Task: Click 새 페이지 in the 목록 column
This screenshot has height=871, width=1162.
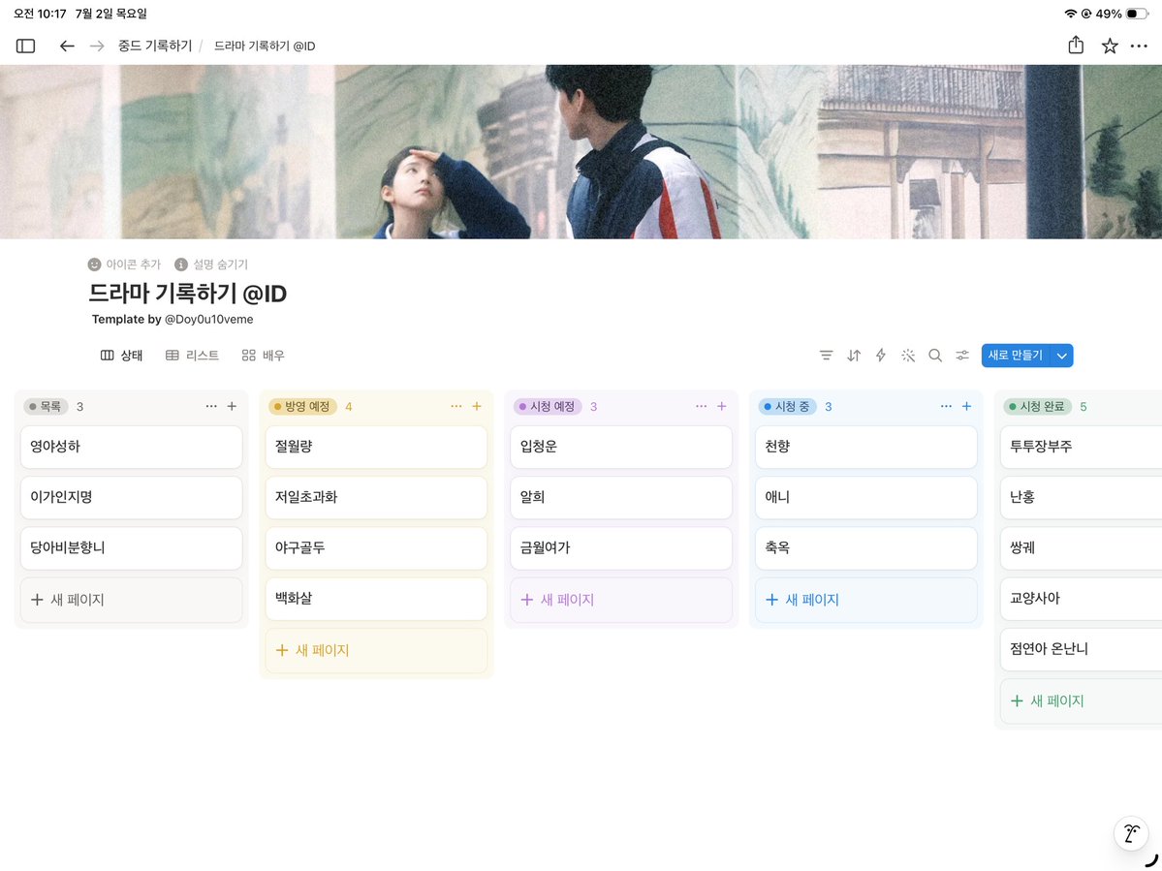Action: point(131,600)
